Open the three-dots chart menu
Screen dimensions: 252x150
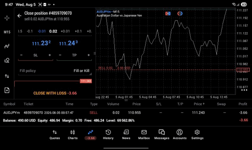coord(244,90)
